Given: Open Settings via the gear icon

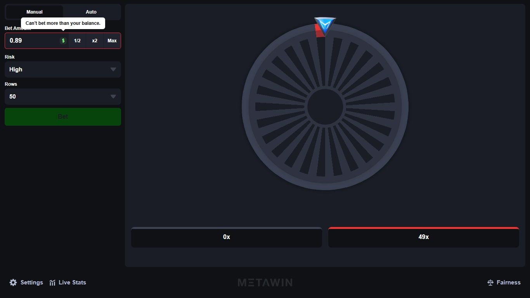Looking at the screenshot, I should pos(13,282).
